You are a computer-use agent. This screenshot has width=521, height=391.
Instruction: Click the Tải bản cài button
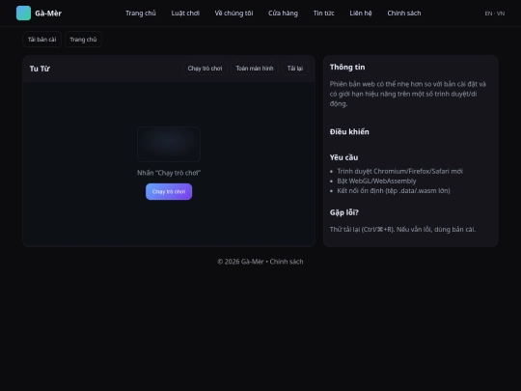tap(41, 40)
